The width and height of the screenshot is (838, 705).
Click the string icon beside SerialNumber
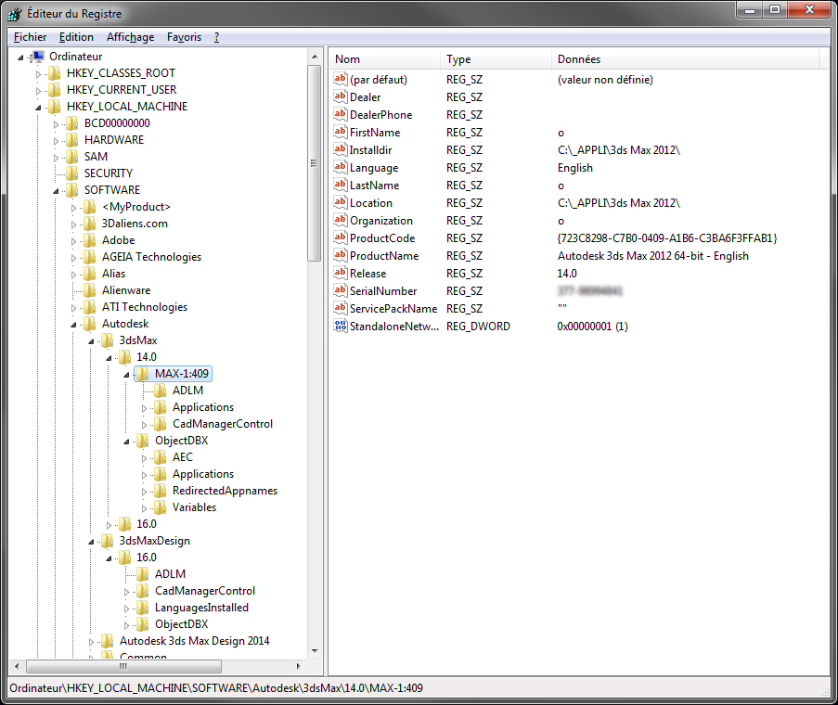341,290
